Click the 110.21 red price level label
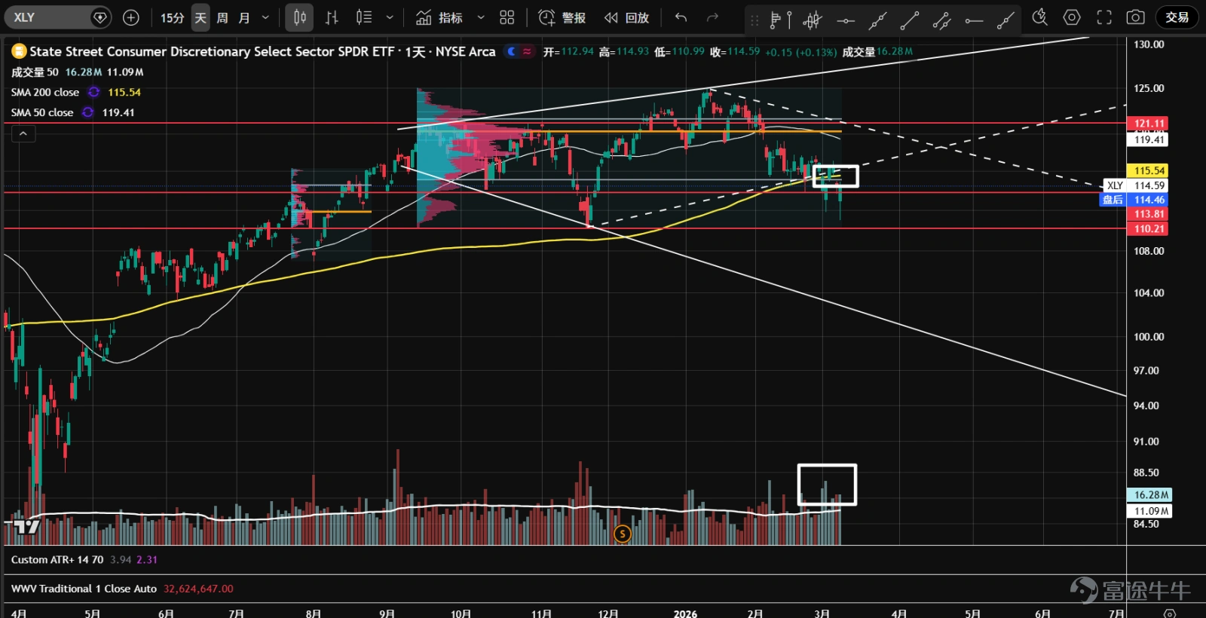The image size is (1206, 618). (1149, 228)
